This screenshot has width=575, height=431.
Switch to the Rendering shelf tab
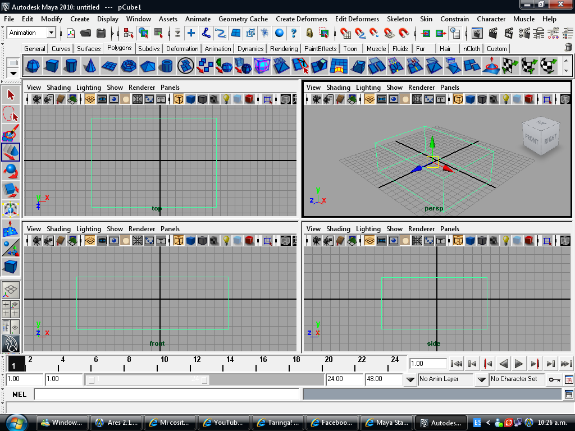point(284,49)
